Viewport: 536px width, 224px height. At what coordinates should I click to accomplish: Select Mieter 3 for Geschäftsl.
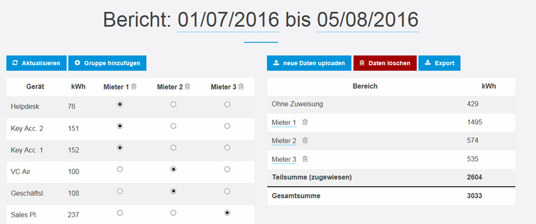(x=227, y=191)
